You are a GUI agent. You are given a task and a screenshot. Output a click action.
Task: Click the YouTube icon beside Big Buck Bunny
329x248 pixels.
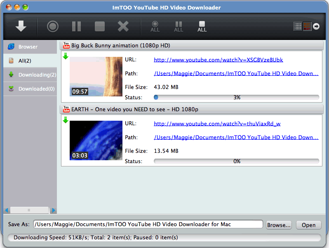coord(66,45)
